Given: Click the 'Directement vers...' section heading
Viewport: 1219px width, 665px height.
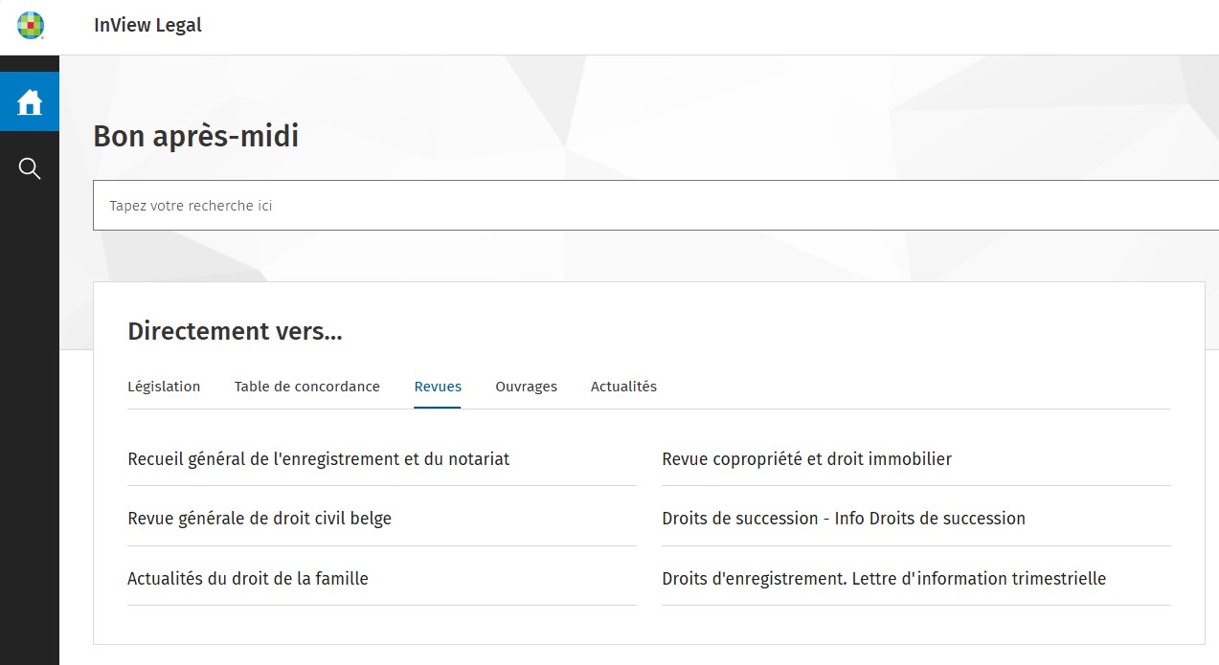Looking at the screenshot, I should [235, 332].
